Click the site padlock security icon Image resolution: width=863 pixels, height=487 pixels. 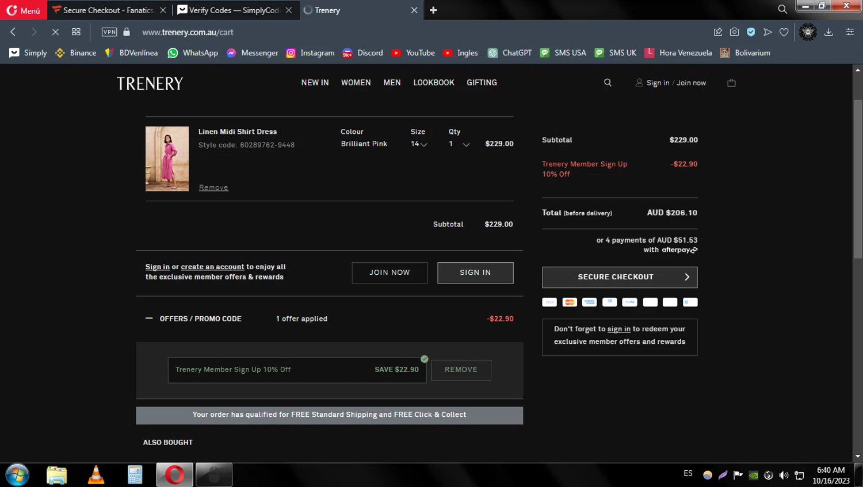tap(127, 32)
